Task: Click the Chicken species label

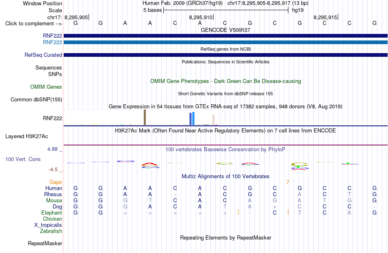Action: tap(52, 219)
